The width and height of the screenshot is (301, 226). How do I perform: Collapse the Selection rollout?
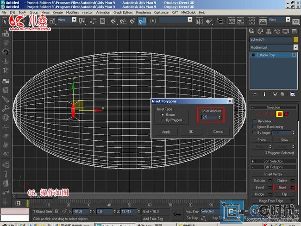coord(273,107)
